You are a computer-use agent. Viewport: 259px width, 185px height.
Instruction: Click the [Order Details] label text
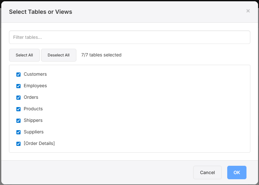click(x=39, y=143)
